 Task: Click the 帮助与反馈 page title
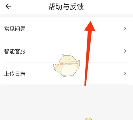tap(66, 6)
